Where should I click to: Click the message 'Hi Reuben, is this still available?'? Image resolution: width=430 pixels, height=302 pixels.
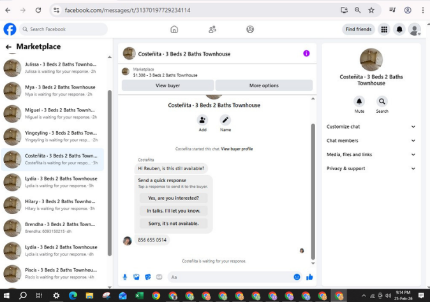[171, 168]
